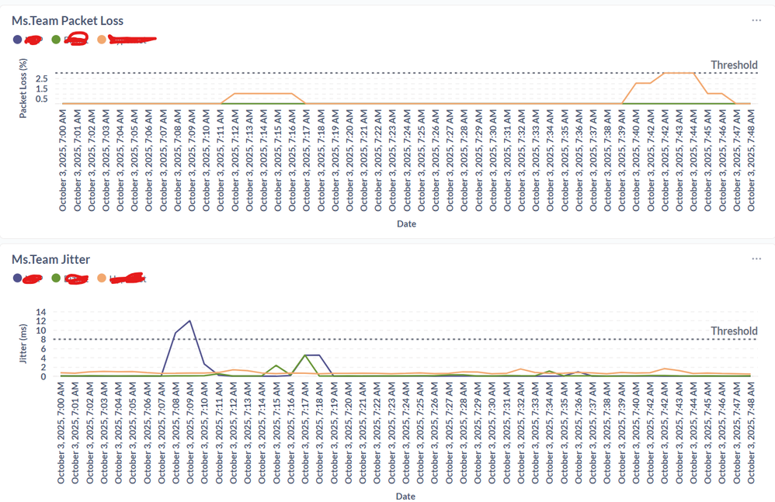
Task: Select the Threshold label in Jitter chart
Action: [x=734, y=331]
